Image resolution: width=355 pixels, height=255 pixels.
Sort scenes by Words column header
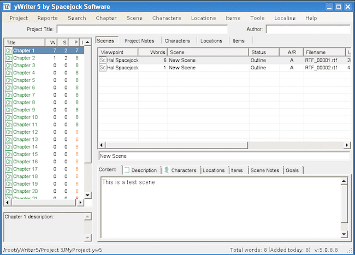tap(153, 52)
